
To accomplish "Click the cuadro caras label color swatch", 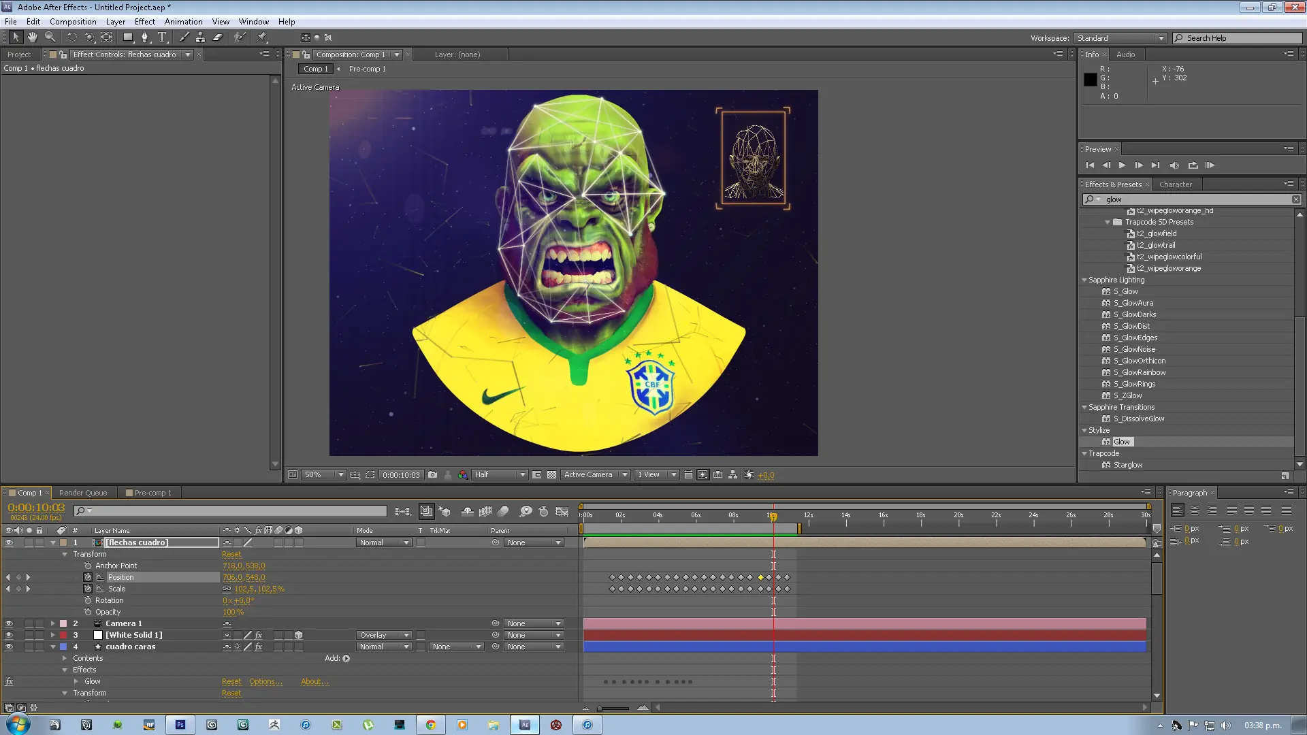I will coord(63,647).
